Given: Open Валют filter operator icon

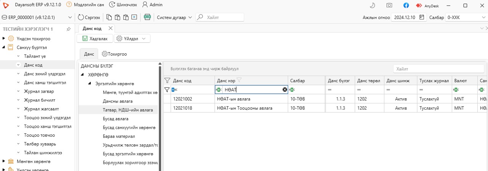Looking at the screenshot, I should tap(456, 89).
